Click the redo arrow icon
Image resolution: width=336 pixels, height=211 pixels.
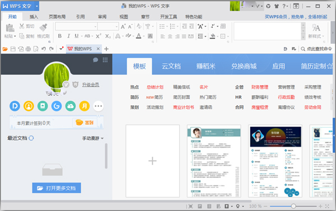pos(51,49)
